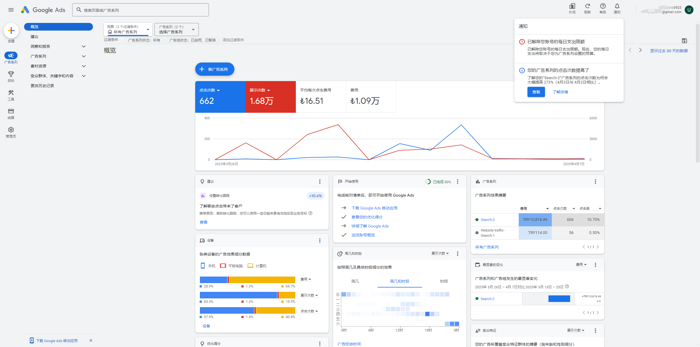Click 查看 button in notification panel
The height and width of the screenshot is (347, 700).
[x=536, y=92]
